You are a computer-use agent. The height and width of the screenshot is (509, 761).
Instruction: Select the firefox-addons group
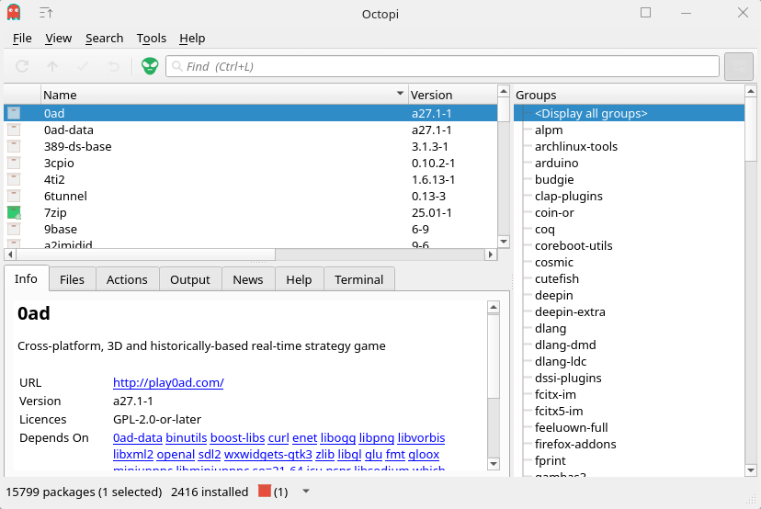575,444
